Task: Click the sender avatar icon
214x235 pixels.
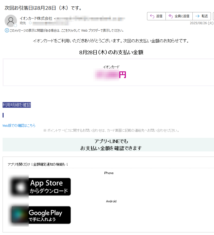Action: click(x=11, y=21)
